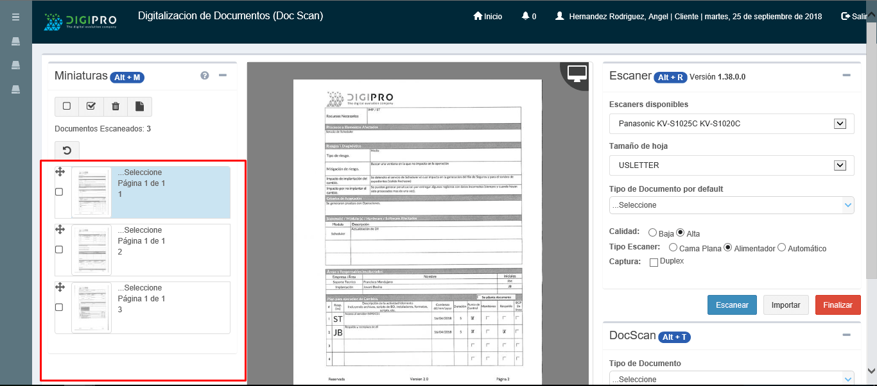Image resolution: width=877 pixels, height=386 pixels.
Task: Enable the Duplex capture checkbox
Action: point(654,262)
